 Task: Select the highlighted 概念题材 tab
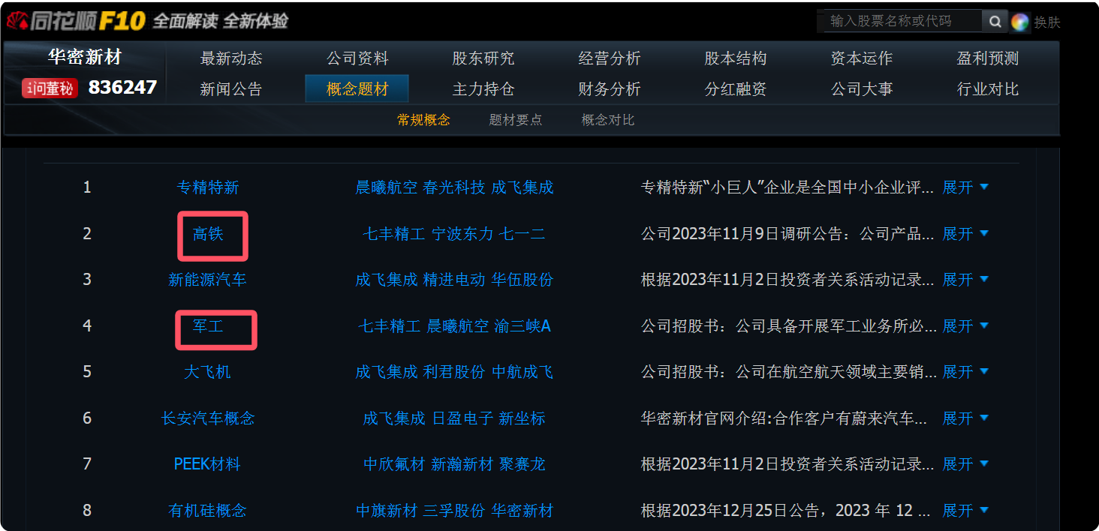[357, 89]
